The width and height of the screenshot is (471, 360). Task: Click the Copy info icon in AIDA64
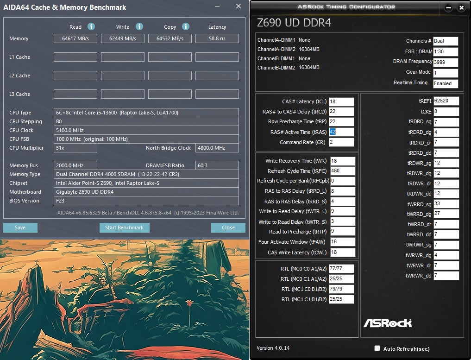[x=186, y=26]
